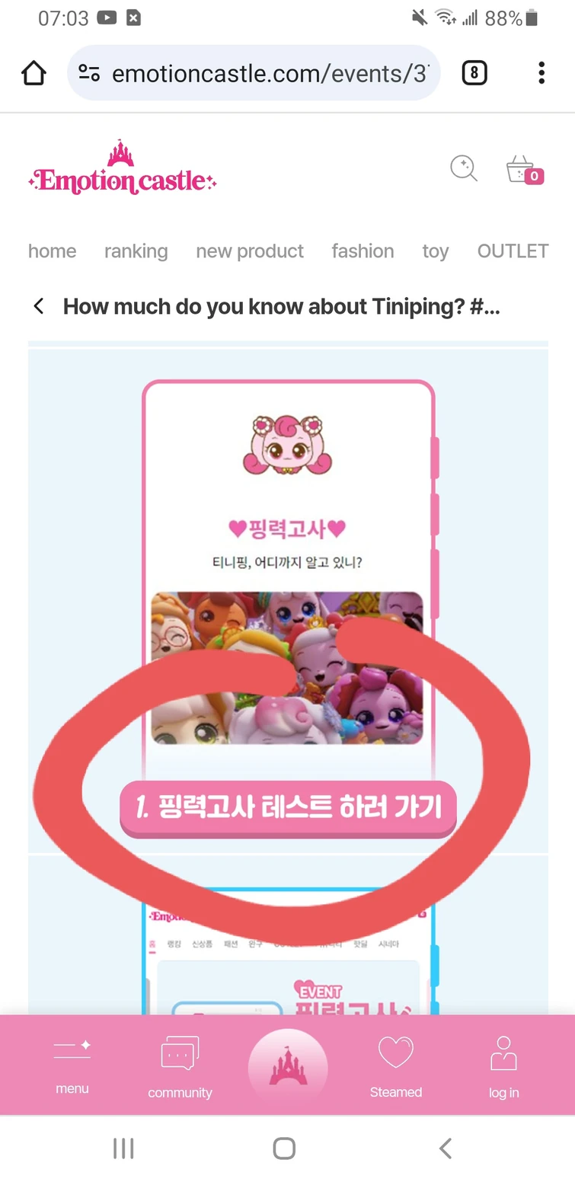Tap the pink 핑력고사 테스트 하러 가기 button

(x=288, y=808)
